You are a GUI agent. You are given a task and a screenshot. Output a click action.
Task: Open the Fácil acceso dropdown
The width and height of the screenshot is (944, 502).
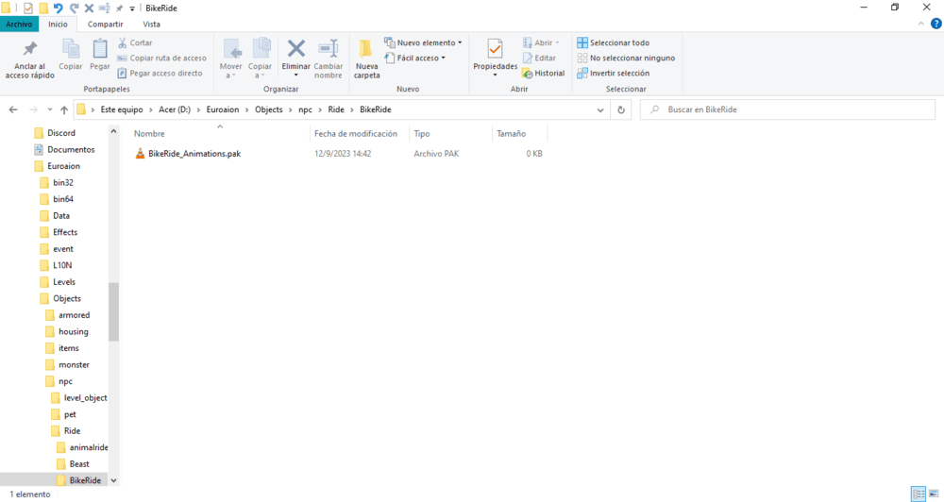point(415,58)
